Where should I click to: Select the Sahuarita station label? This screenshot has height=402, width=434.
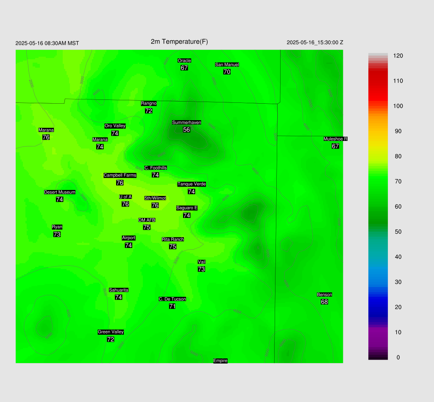pyautogui.click(x=119, y=290)
